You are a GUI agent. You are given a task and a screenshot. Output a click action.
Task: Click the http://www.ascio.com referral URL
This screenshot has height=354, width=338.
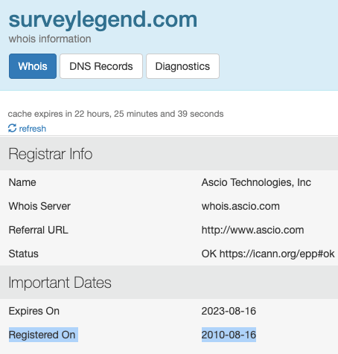[252, 230]
